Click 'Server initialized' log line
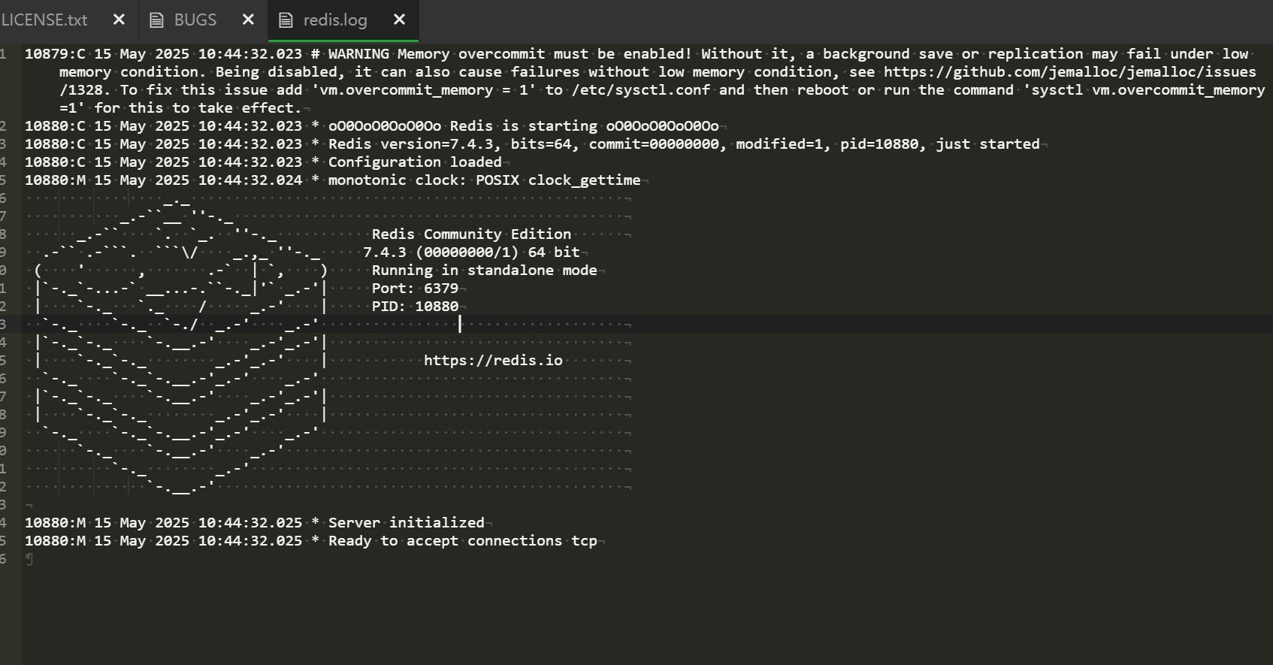The image size is (1273, 665). coord(255,523)
